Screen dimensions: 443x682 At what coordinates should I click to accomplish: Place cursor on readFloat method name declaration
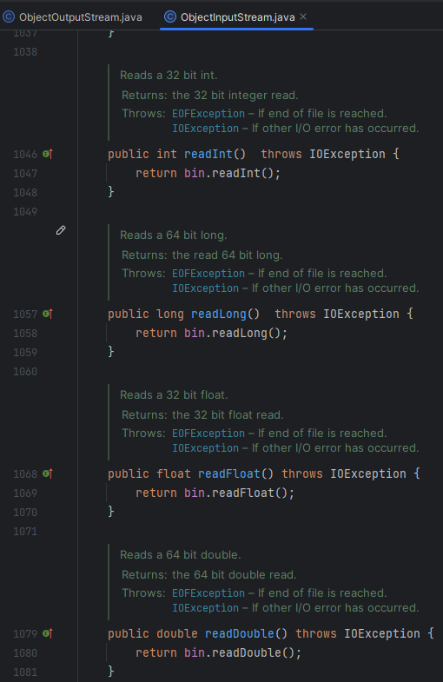pos(229,473)
